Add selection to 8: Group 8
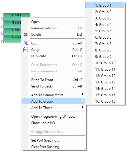 click(105, 50)
